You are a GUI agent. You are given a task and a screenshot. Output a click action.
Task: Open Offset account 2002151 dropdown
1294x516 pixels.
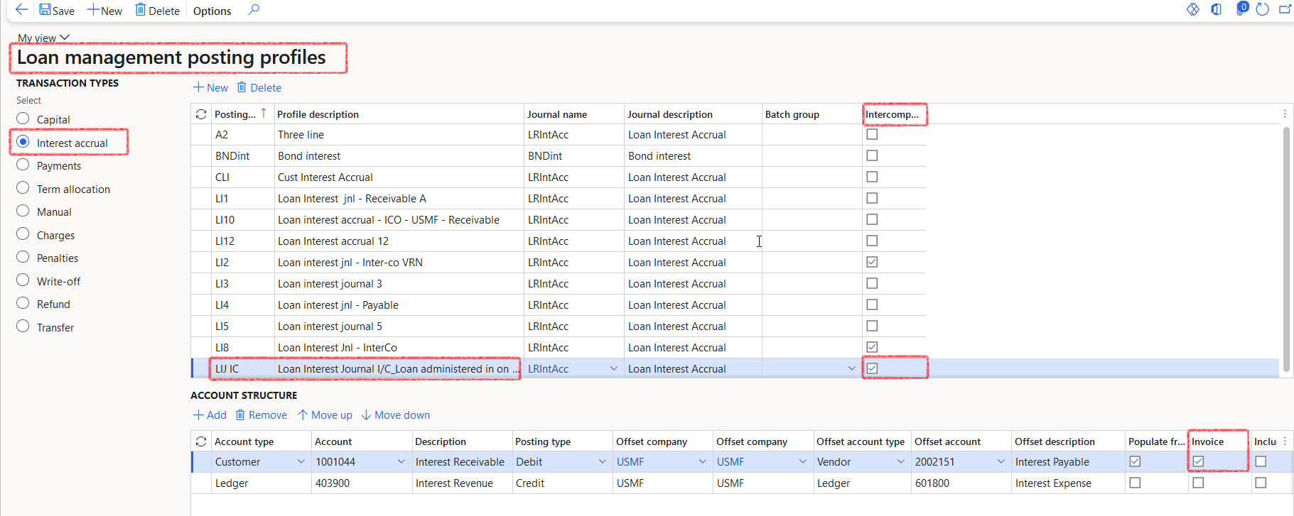coord(1001,461)
